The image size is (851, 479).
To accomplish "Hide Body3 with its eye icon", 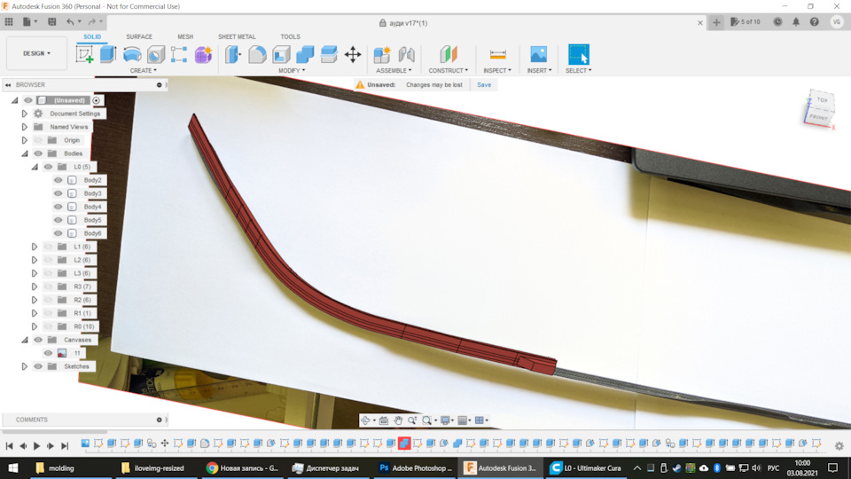I will point(59,193).
